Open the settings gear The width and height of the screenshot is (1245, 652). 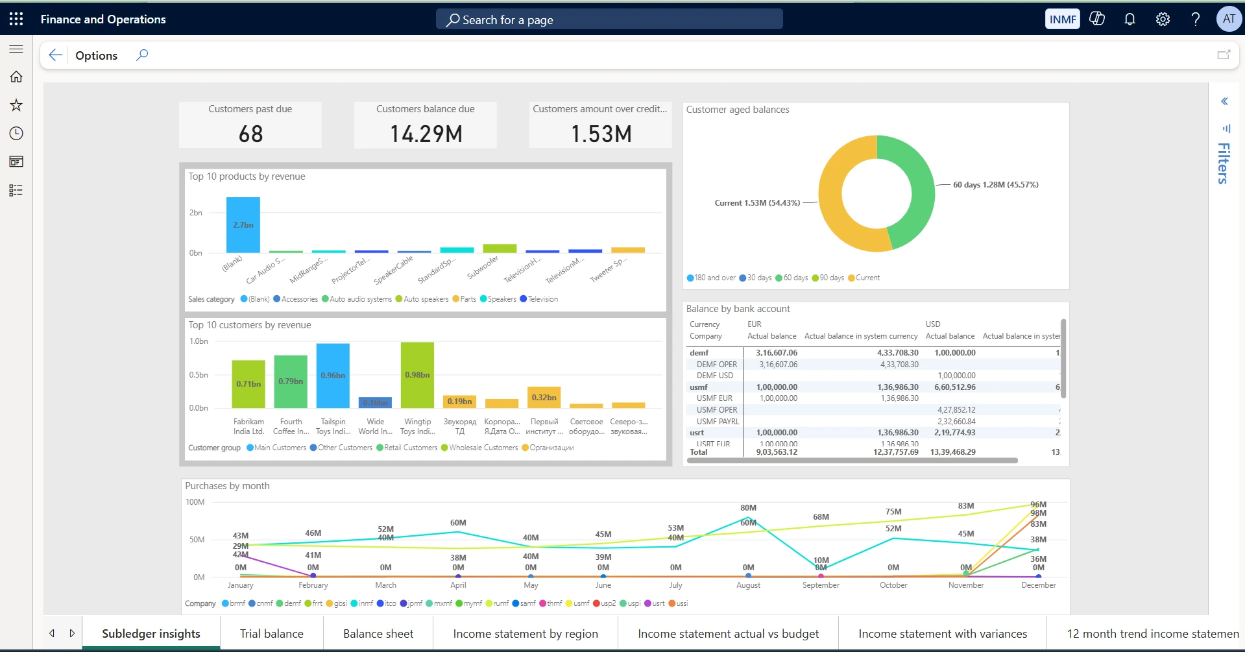click(x=1163, y=19)
